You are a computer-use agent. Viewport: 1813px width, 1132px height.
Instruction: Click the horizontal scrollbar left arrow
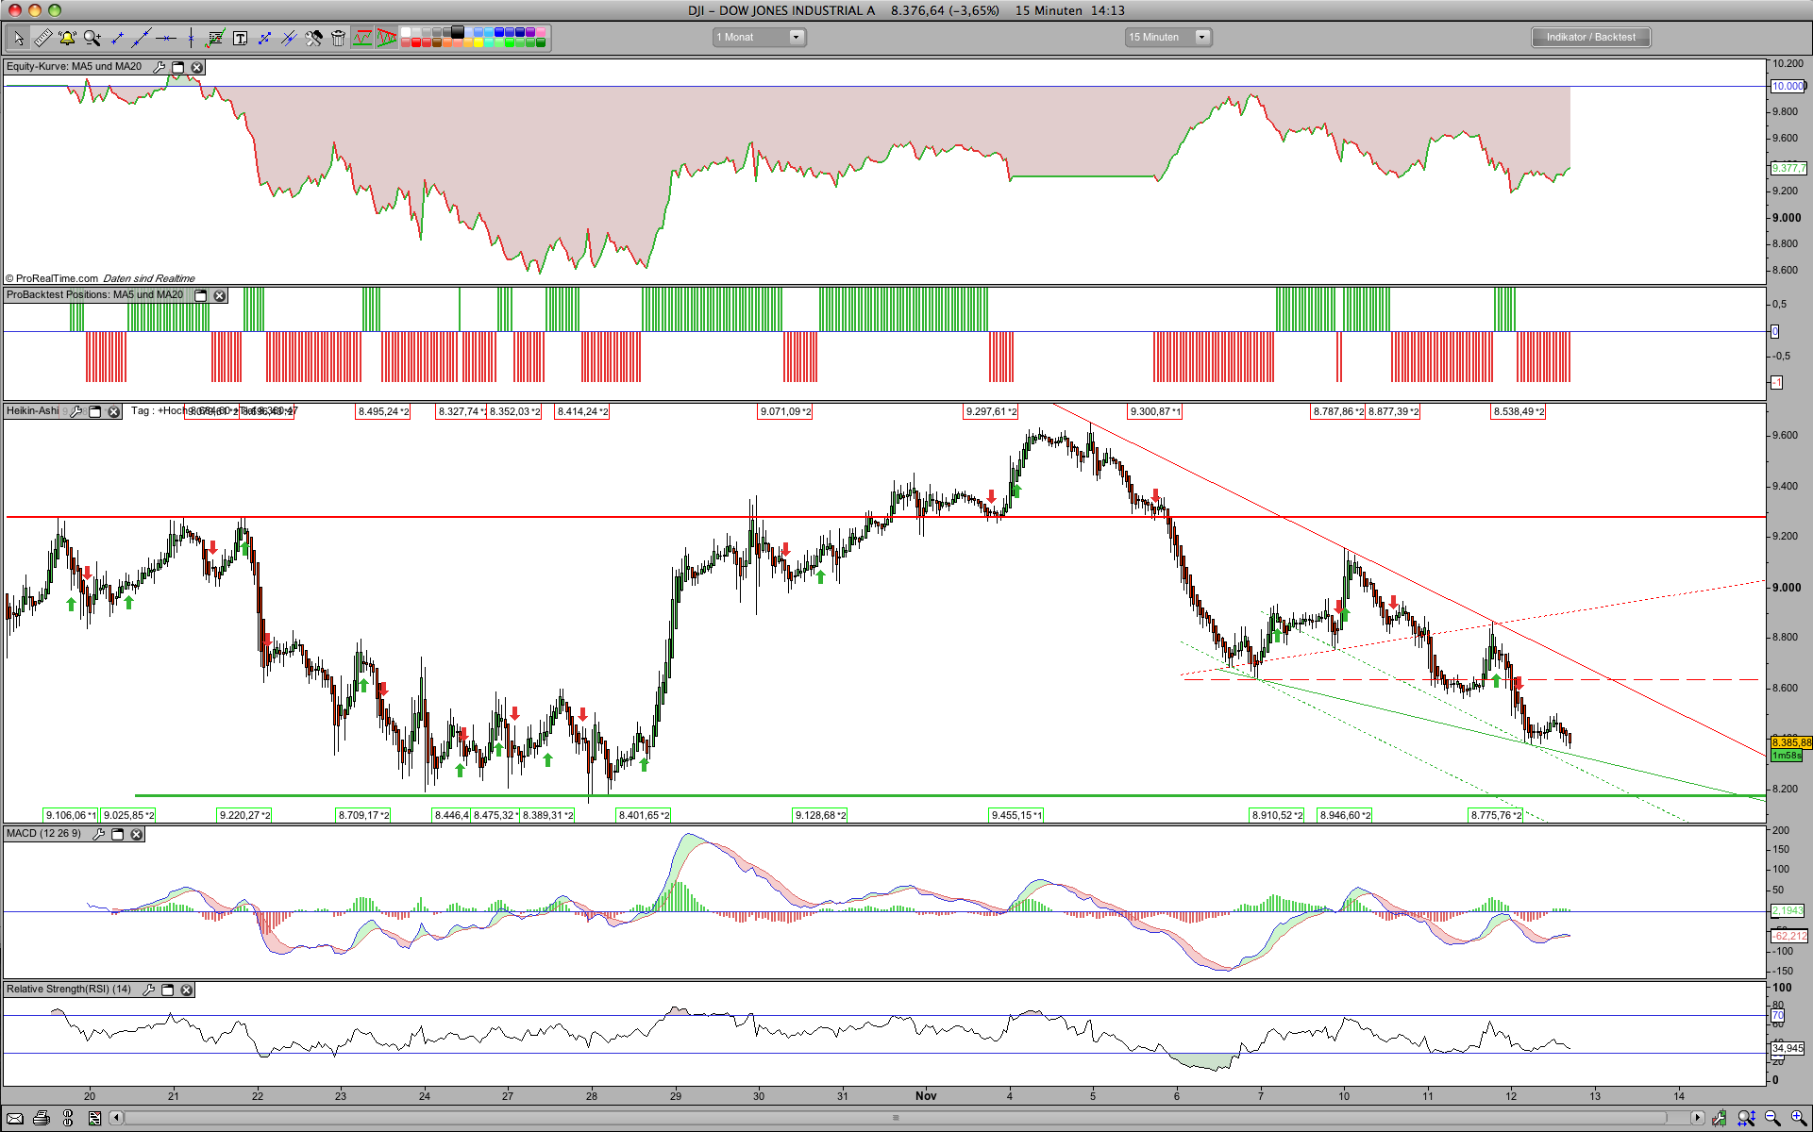116,1118
